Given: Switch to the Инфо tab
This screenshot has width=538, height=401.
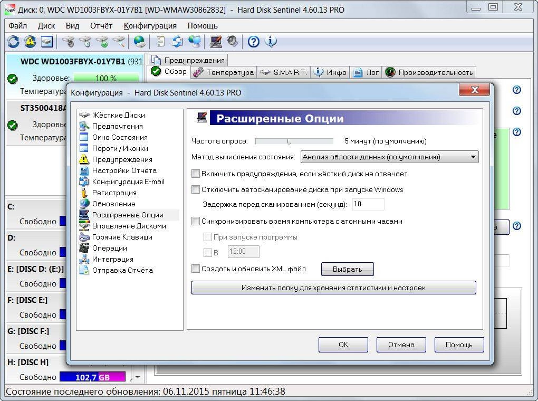Looking at the screenshot, I should [330, 72].
